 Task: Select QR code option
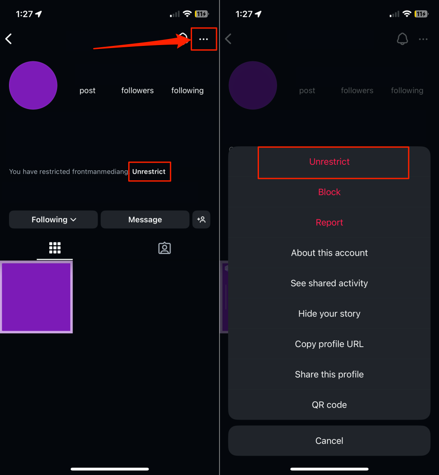(329, 405)
